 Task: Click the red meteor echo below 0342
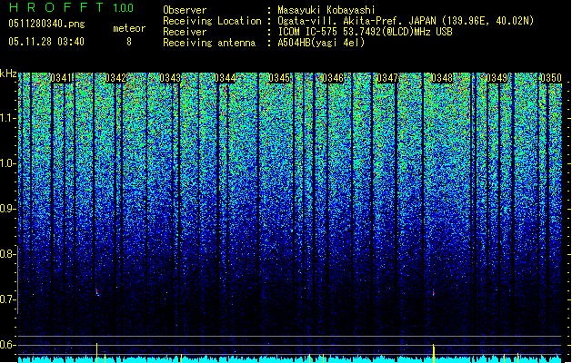(97, 292)
